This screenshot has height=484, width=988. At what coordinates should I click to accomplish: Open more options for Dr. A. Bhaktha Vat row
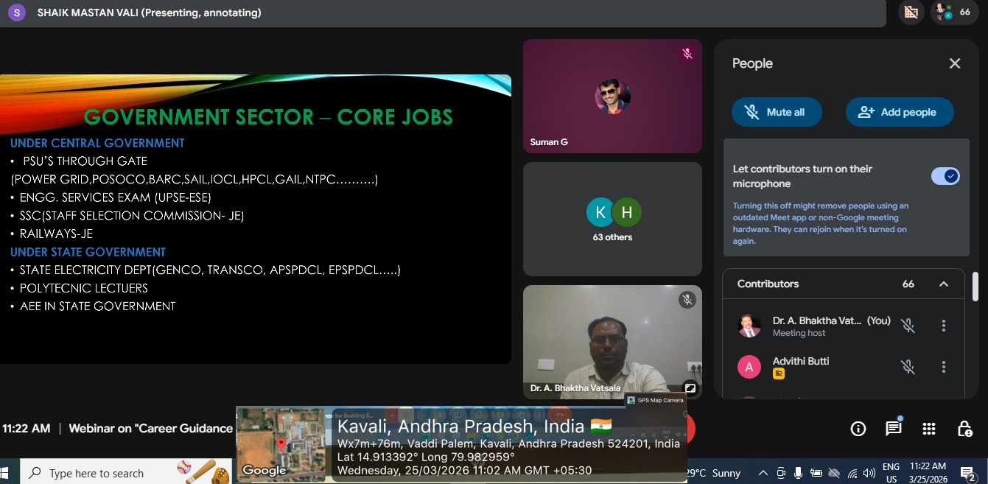point(944,326)
